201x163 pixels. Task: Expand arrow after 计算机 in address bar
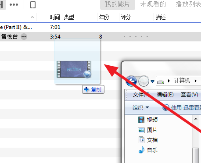point(196,81)
